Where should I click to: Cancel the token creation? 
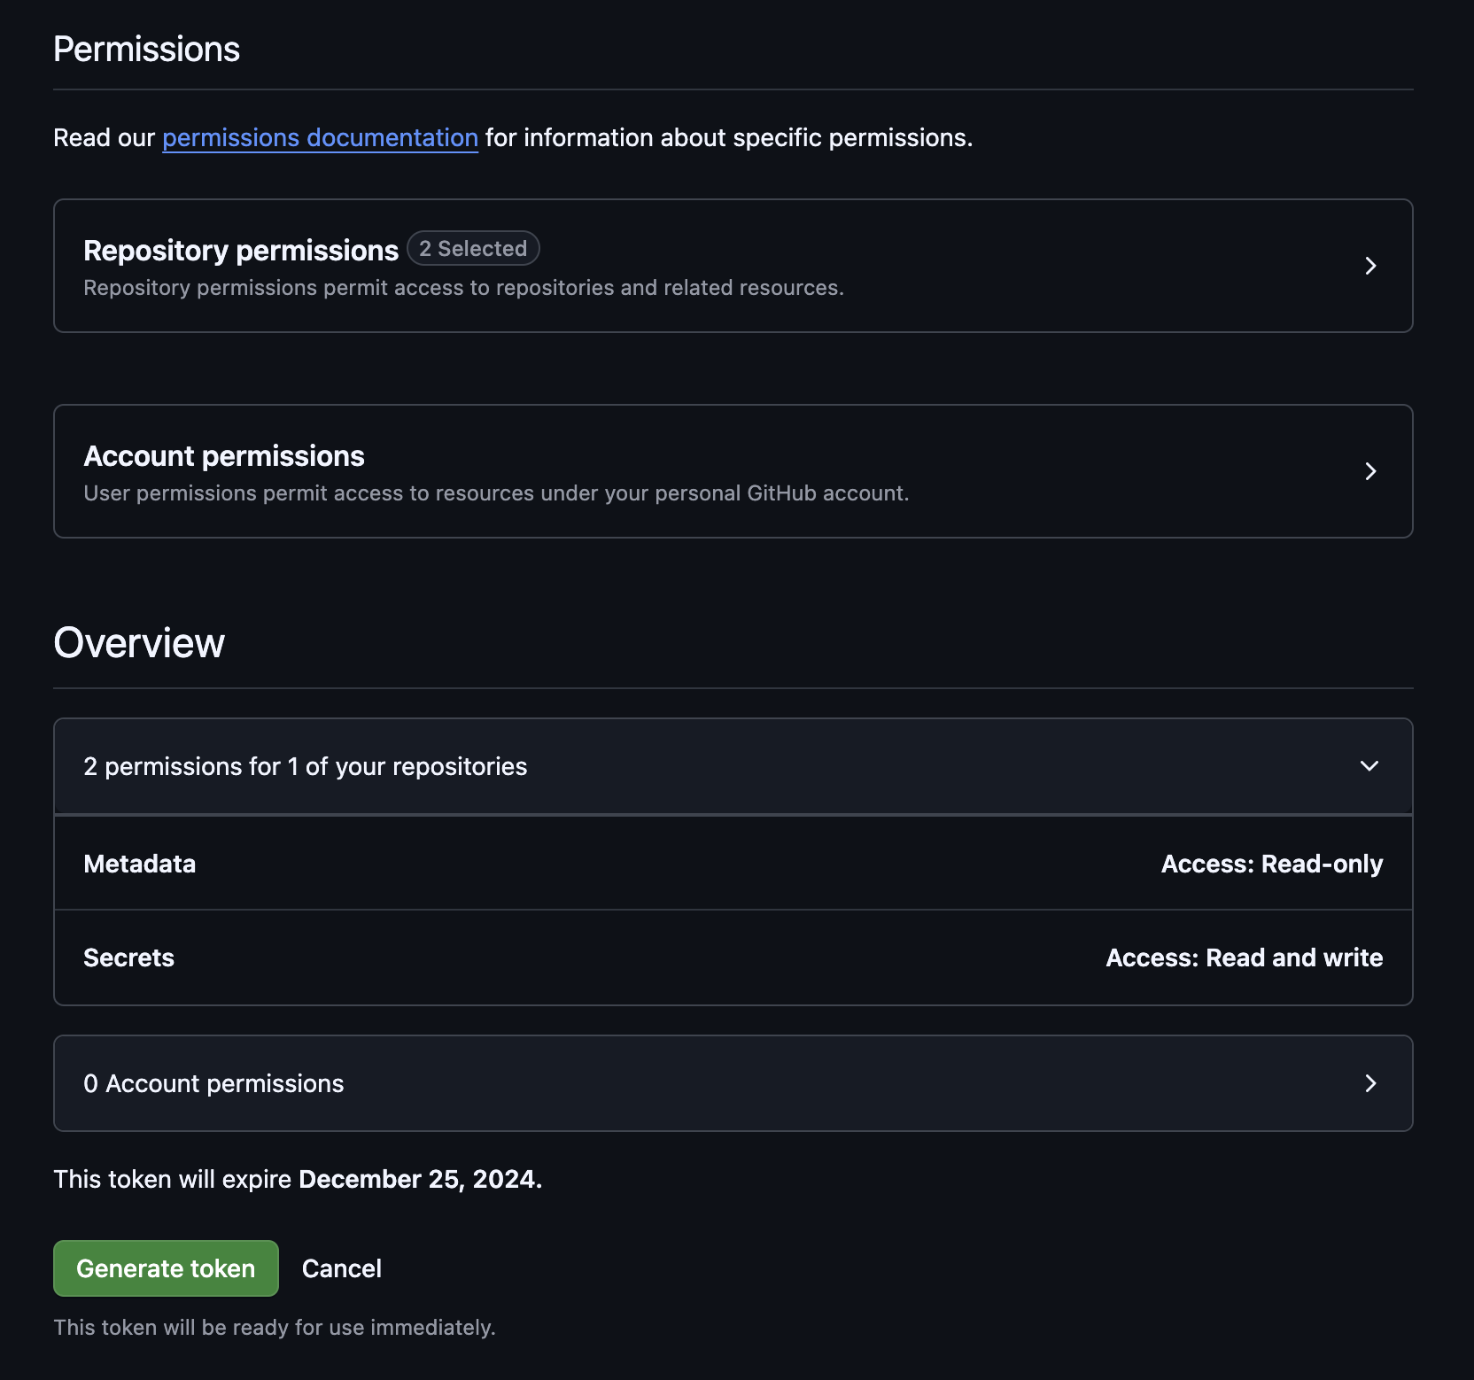point(342,1268)
